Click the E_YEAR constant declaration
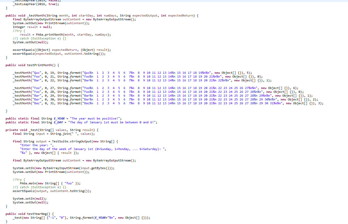The image size is (348, 224). point(59,118)
